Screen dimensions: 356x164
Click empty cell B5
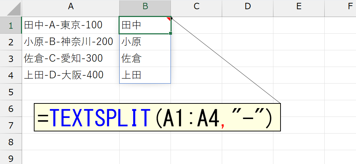[145, 92]
